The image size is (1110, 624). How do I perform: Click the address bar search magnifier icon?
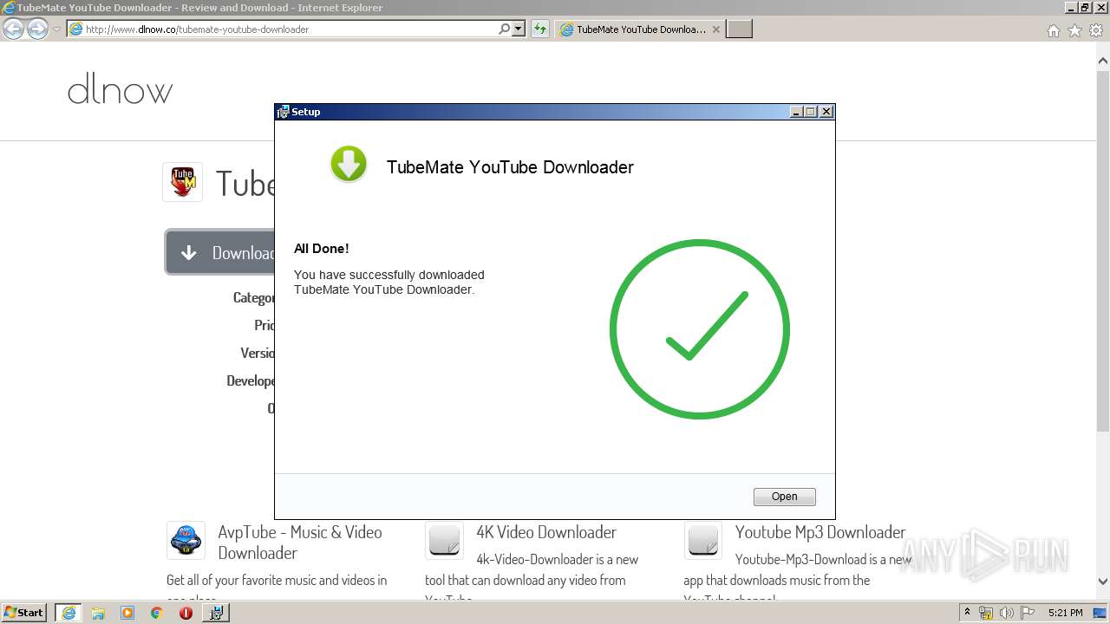(505, 29)
